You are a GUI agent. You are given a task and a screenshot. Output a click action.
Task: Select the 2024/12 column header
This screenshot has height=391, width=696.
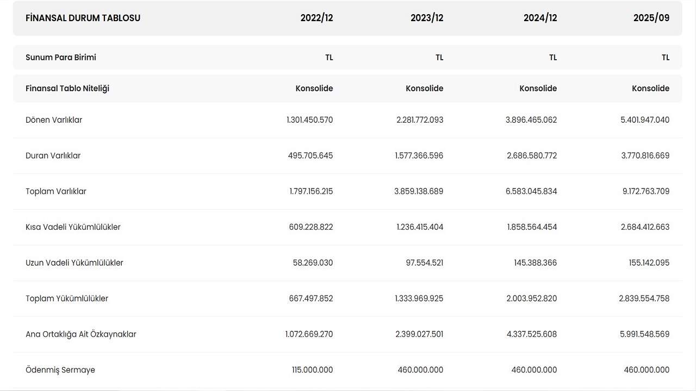click(x=540, y=18)
